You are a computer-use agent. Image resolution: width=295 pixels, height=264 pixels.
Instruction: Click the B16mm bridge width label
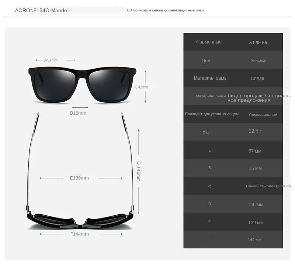(x=78, y=113)
